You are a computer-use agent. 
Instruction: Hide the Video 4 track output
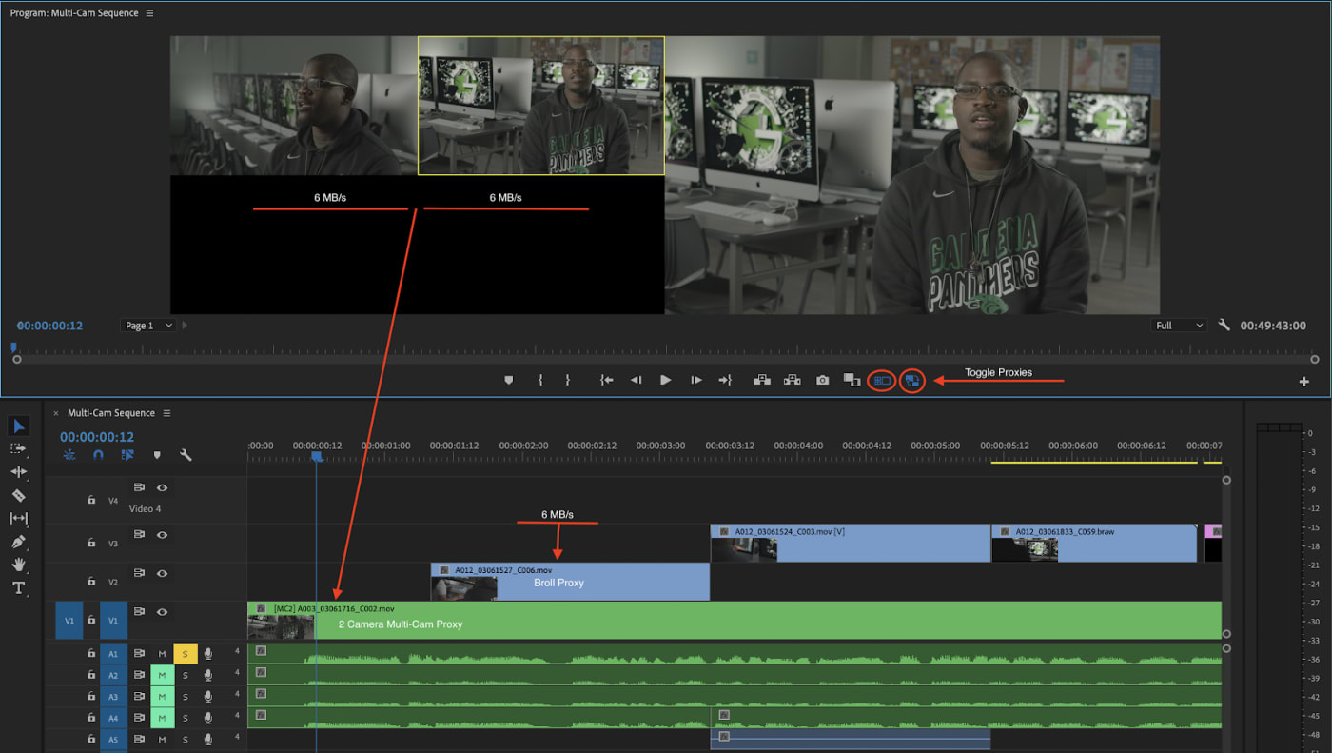(x=162, y=487)
